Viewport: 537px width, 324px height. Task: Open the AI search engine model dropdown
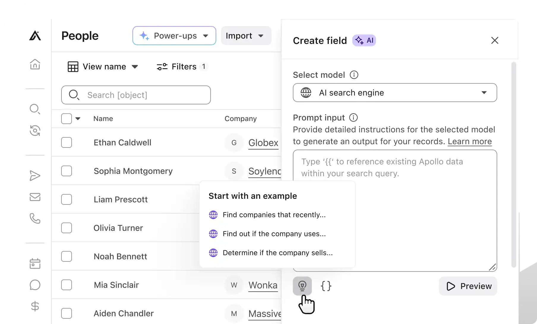(395, 93)
